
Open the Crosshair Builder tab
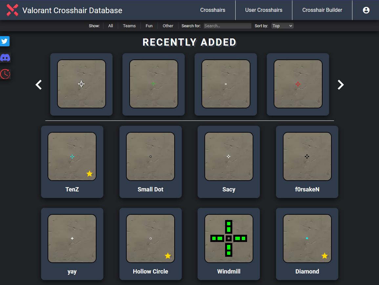[x=322, y=10]
